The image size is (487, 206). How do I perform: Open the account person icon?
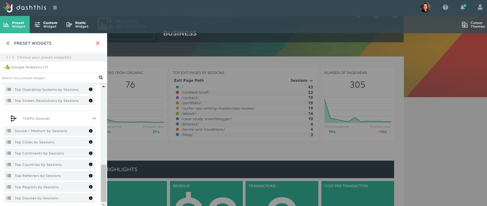point(480,7)
